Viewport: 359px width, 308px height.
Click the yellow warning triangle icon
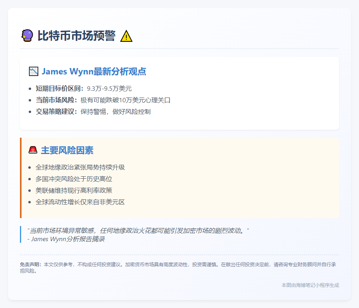[x=126, y=36]
